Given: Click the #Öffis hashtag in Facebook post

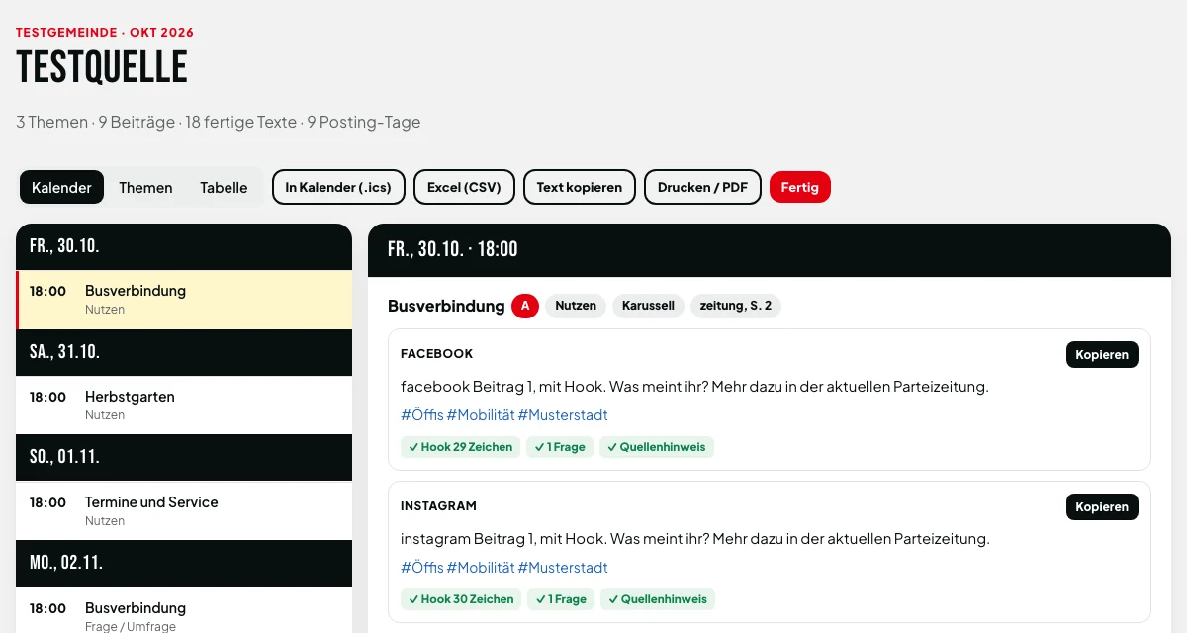Looking at the screenshot, I should point(421,415).
